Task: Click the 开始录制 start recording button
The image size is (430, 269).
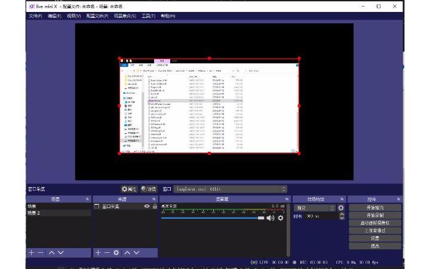Action: [x=374, y=215]
